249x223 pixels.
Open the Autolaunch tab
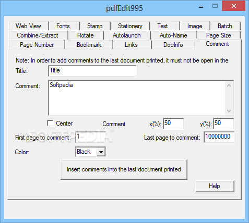tap(127, 35)
